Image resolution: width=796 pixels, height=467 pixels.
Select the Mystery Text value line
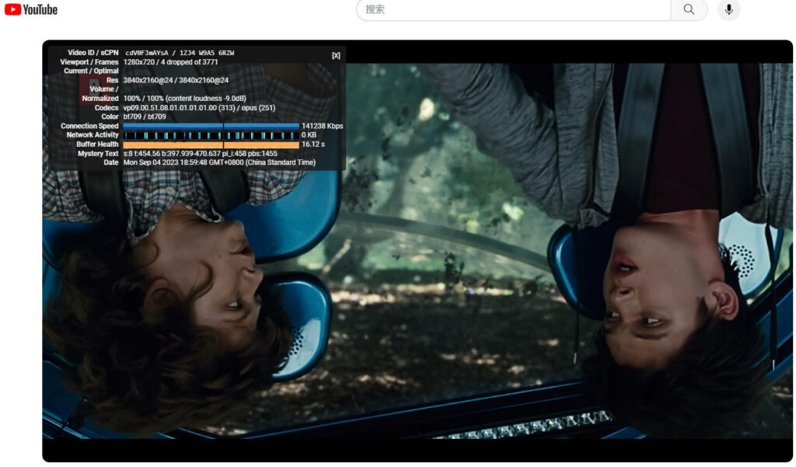click(200, 153)
